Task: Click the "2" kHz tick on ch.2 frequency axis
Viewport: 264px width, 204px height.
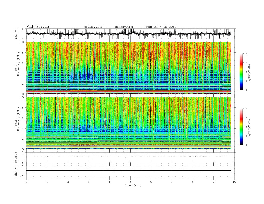Action: [23, 139]
